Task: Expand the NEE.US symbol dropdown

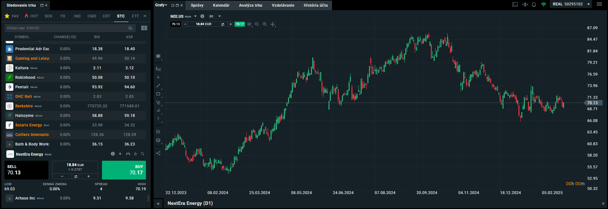Action: 195,16
